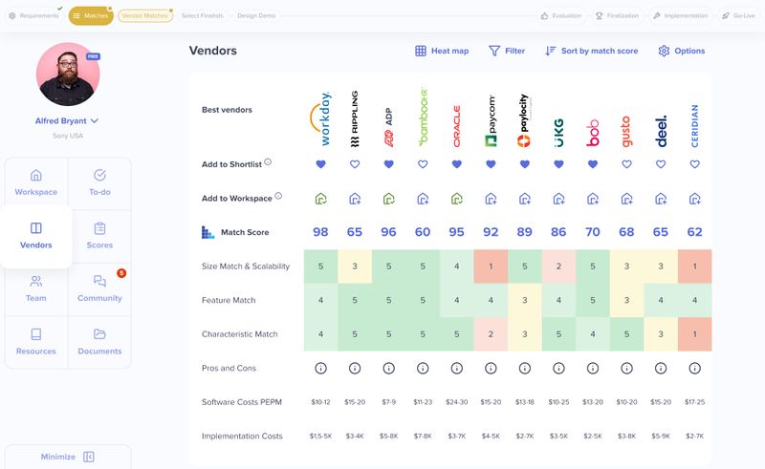Add Rippling to workspace

[x=355, y=199]
